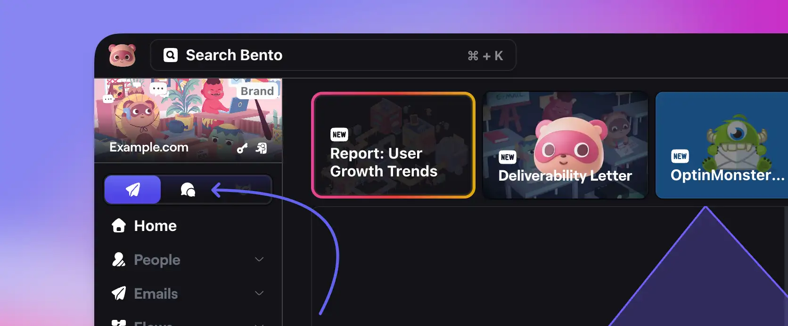The height and width of the screenshot is (326, 788).
Task: Switch to the chat bubbles mode toggle
Action: (188, 190)
